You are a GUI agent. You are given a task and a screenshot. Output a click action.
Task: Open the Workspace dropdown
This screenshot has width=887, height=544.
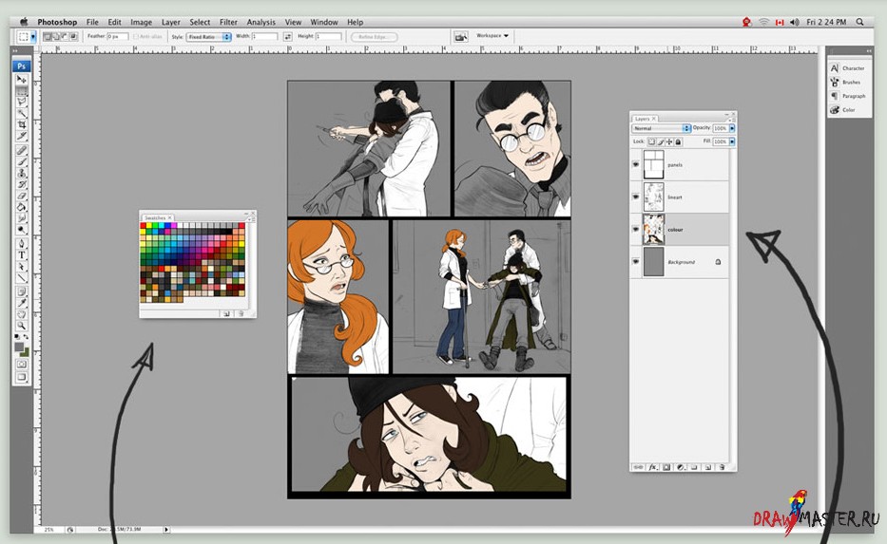(492, 35)
